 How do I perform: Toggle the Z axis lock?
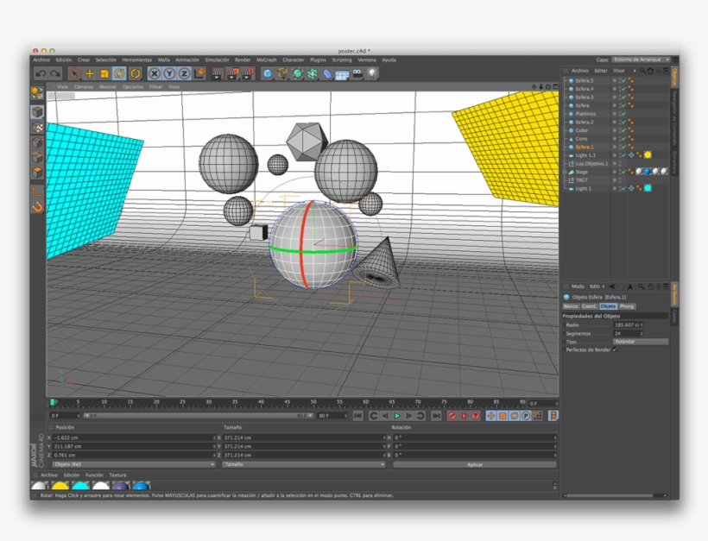pos(183,74)
